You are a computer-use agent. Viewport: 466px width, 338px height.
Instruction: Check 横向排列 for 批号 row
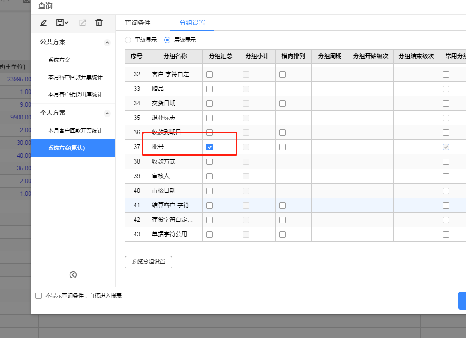click(282, 147)
